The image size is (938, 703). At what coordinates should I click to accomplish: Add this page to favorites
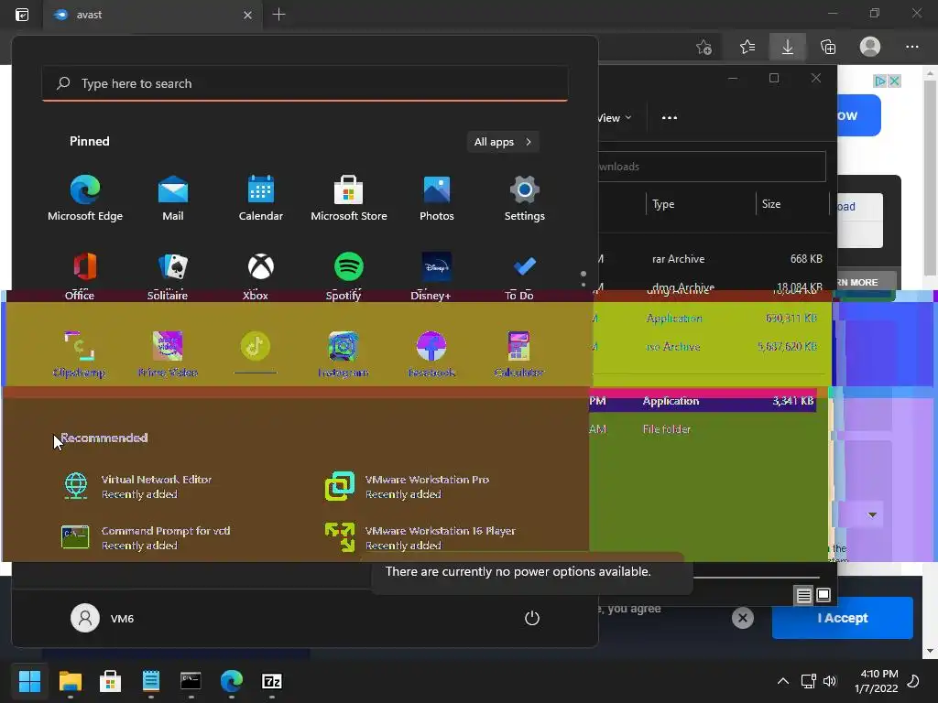(704, 47)
